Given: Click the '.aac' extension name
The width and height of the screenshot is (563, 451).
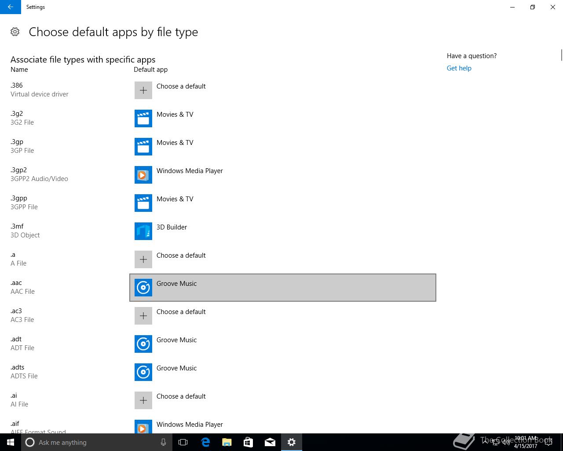Looking at the screenshot, I should pos(16,283).
